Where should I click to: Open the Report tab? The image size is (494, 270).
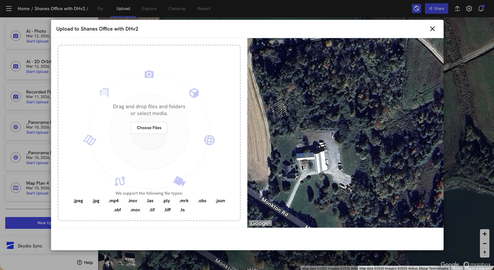pos(204,8)
